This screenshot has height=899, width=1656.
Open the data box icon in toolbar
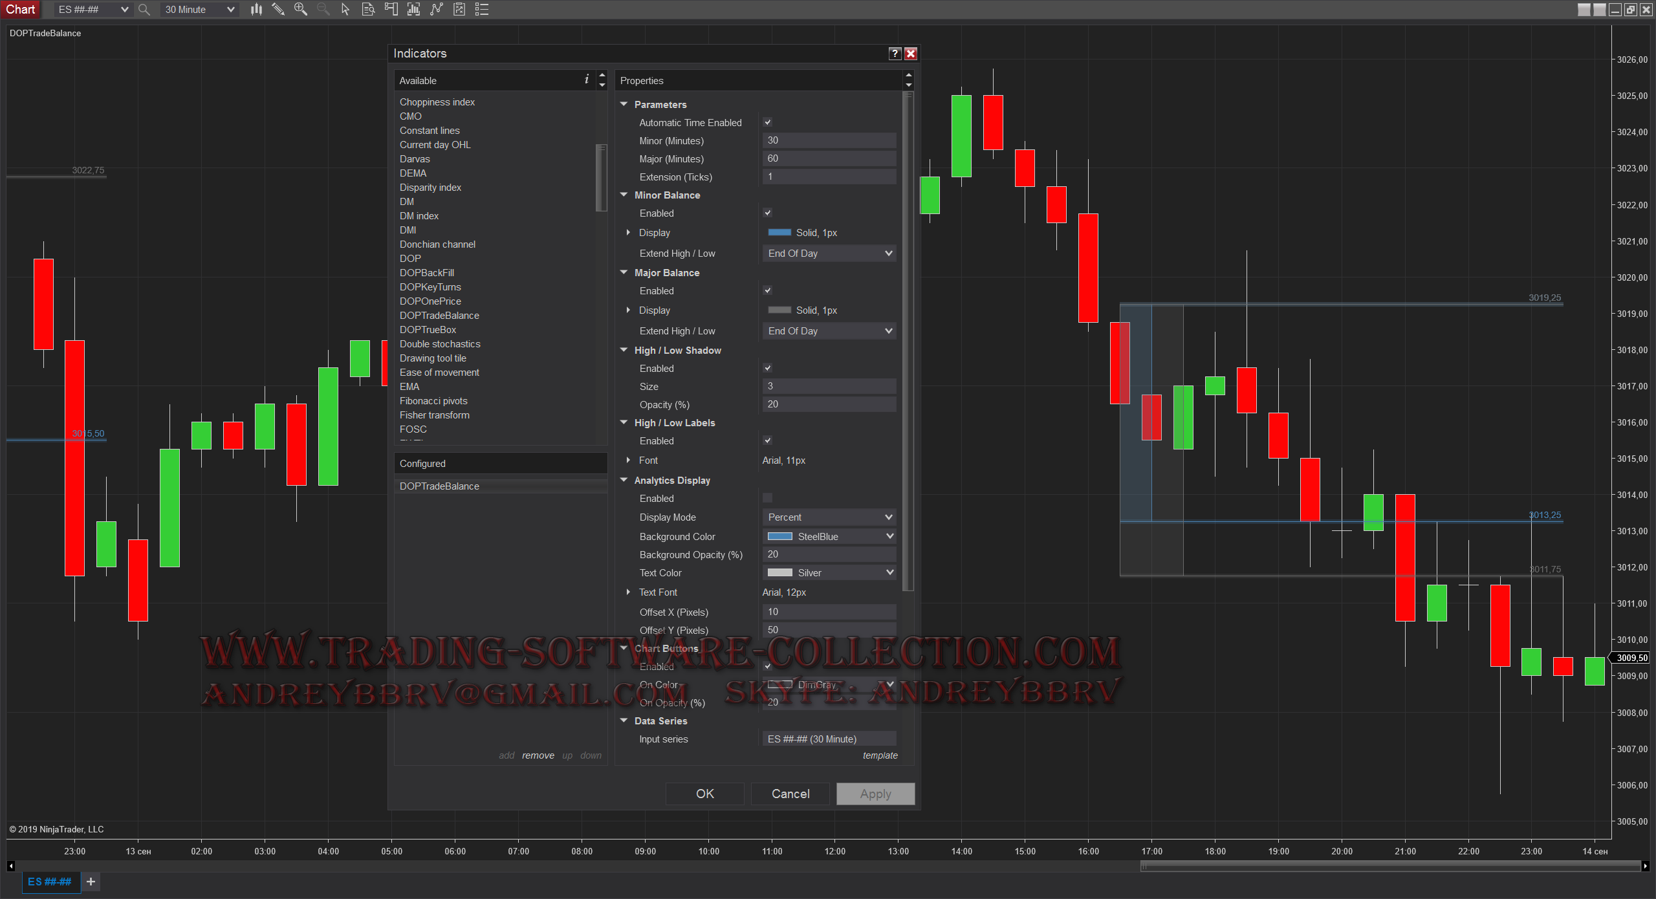[368, 9]
